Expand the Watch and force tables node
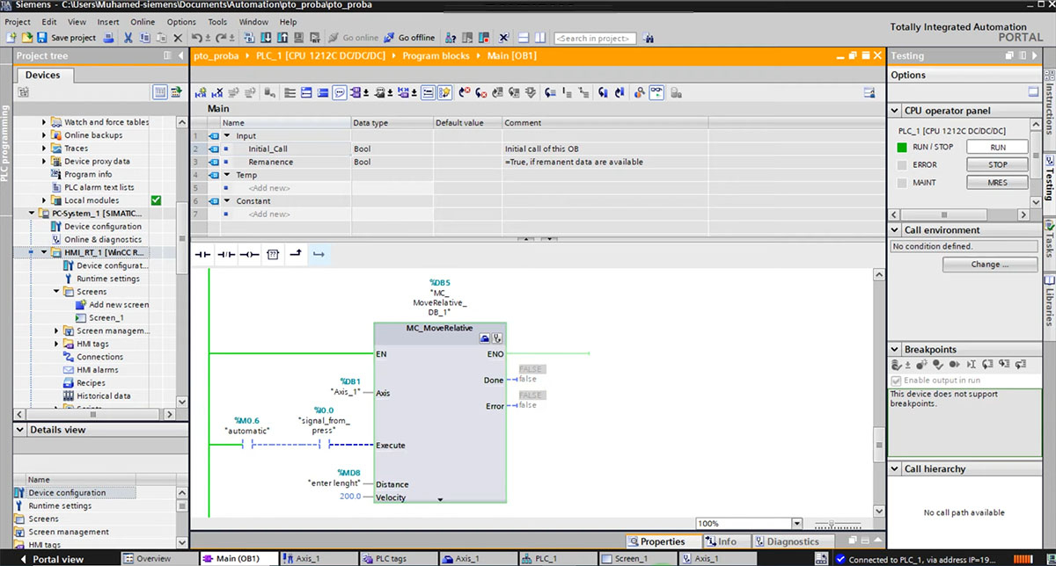Screen dimensions: 1056x566 pyautogui.click(x=45, y=122)
